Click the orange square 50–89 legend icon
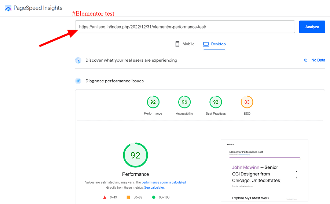The width and height of the screenshot is (330, 204). (128, 197)
